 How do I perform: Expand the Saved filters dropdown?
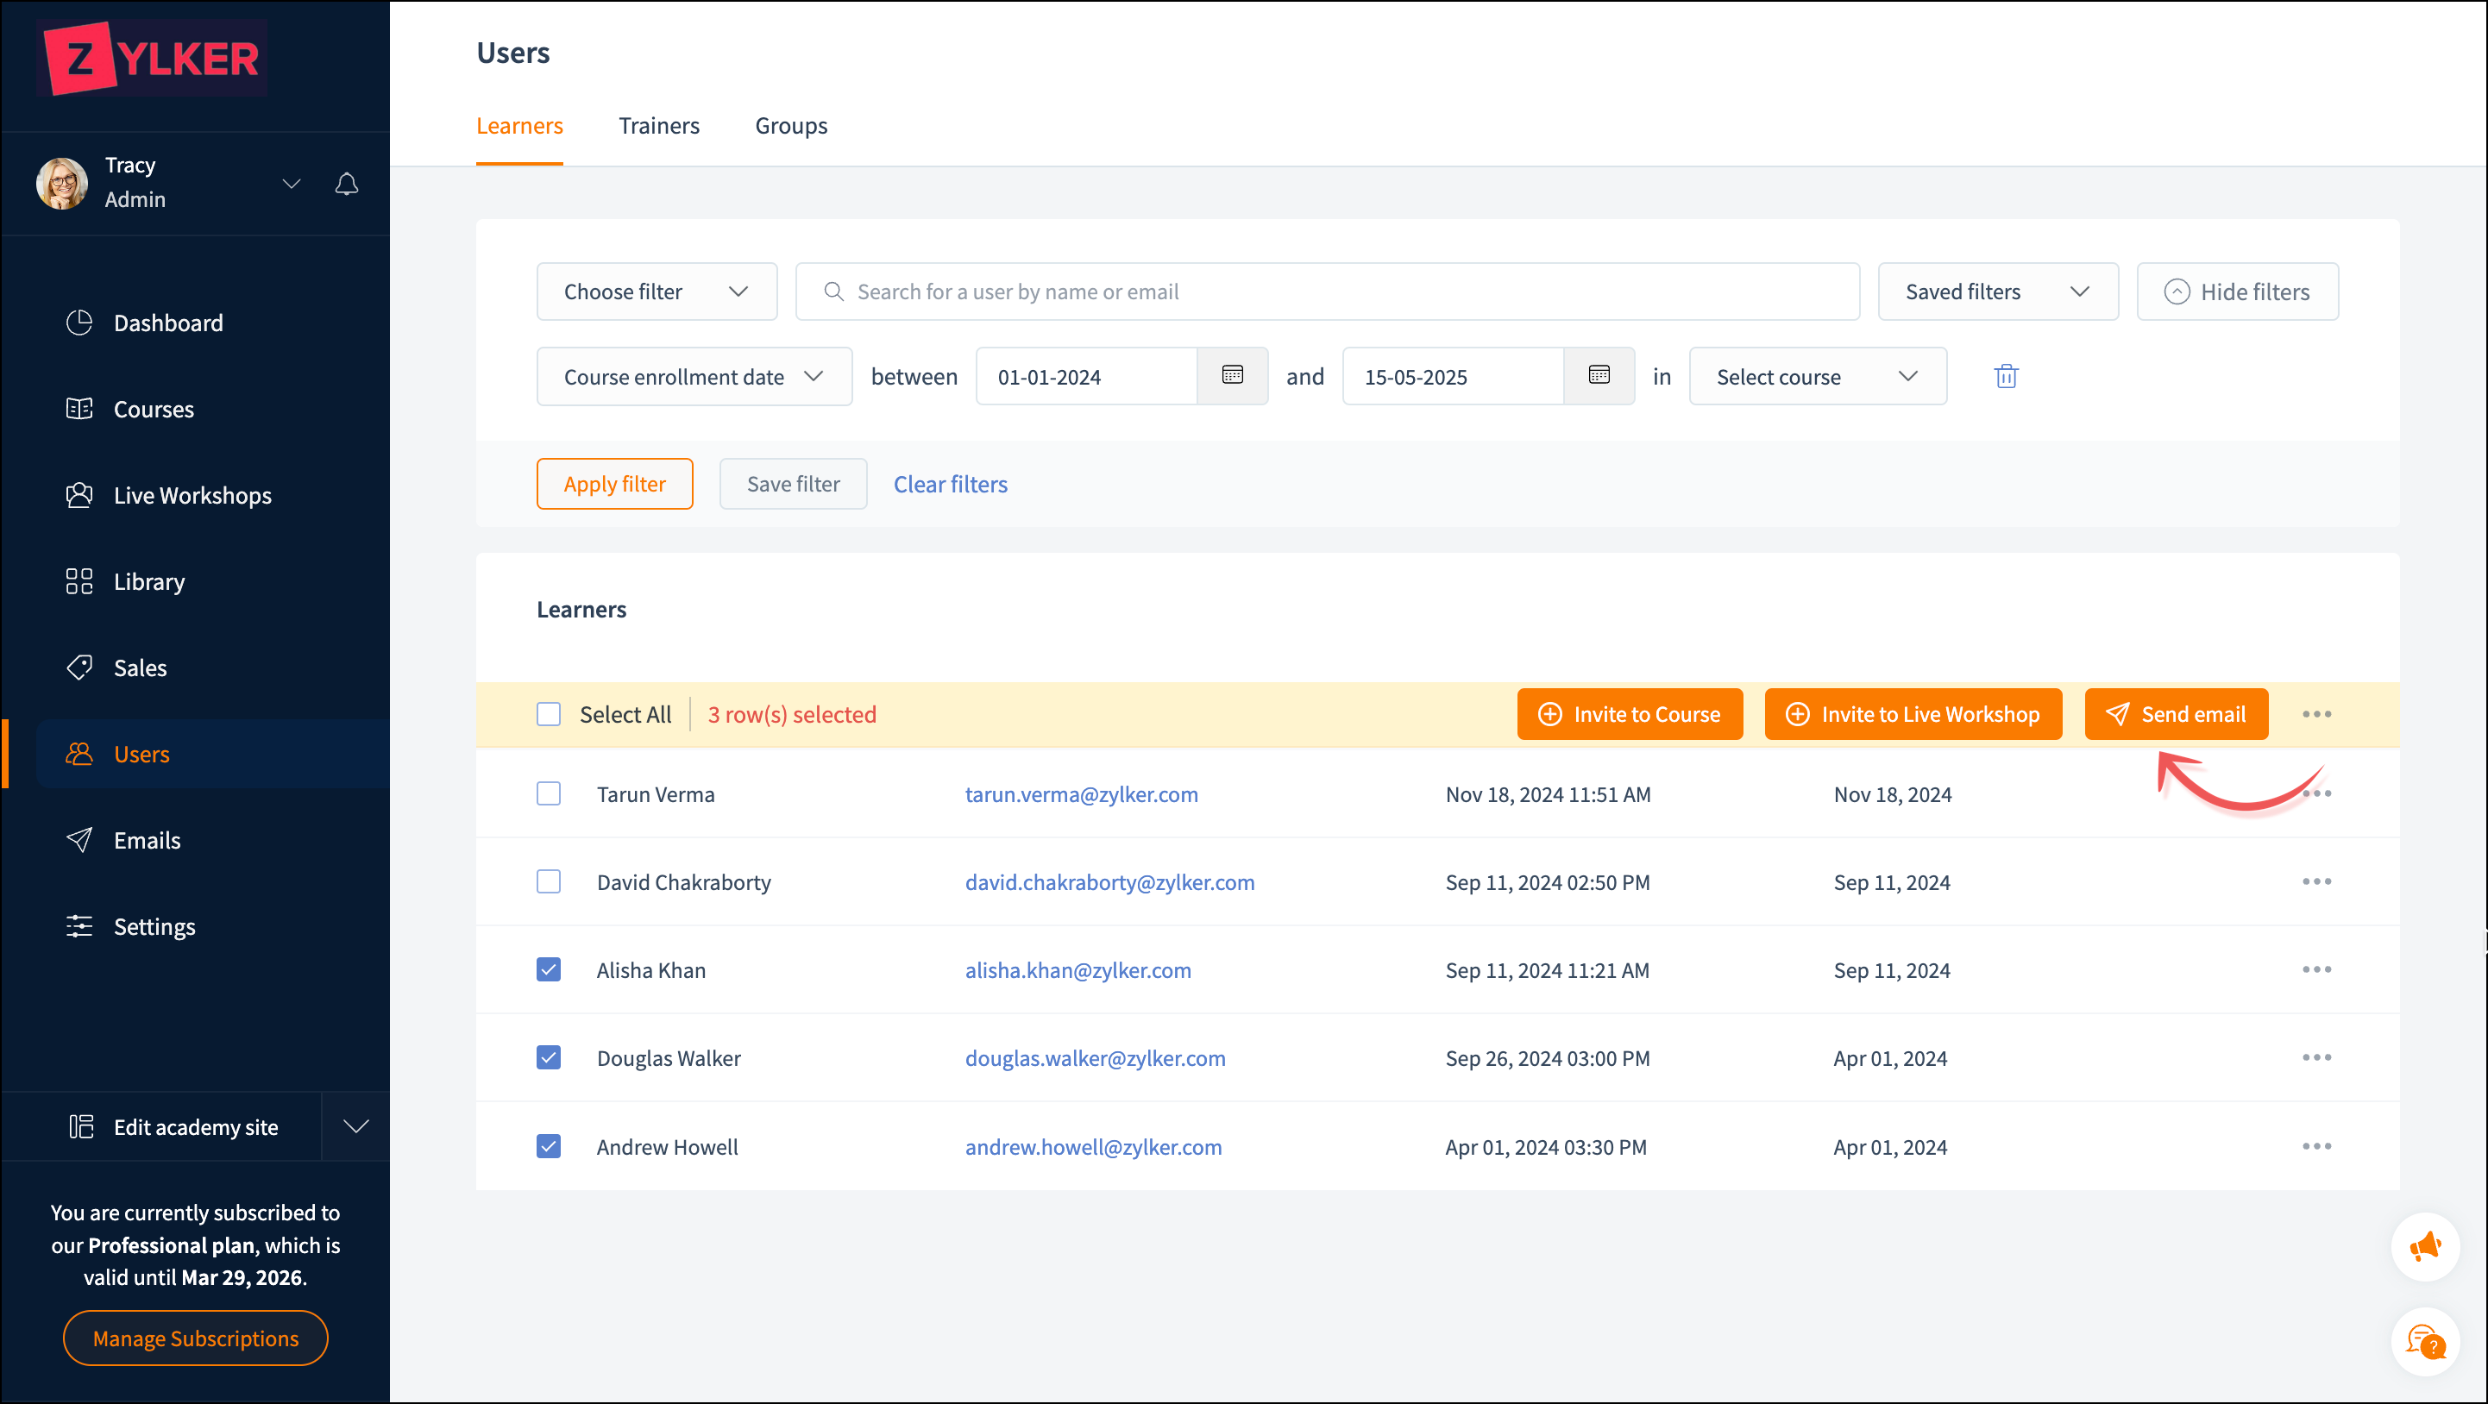click(1997, 291)
